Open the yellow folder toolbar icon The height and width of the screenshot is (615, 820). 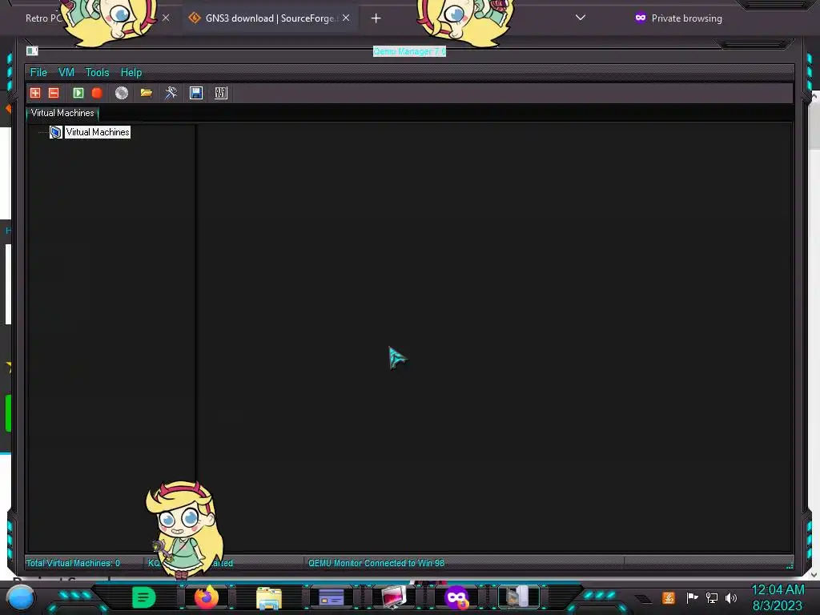coord(147,93)
